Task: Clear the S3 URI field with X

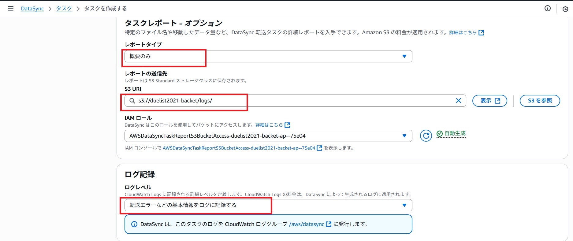Action: pos(459,101)
